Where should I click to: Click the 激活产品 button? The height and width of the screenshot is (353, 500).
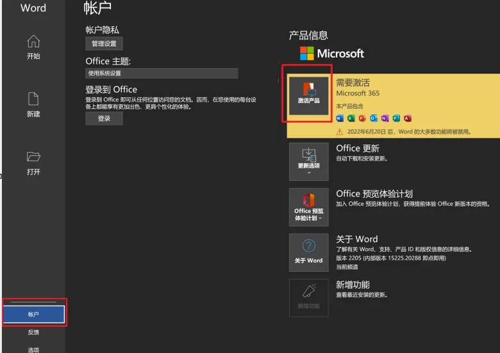(309, 95)
